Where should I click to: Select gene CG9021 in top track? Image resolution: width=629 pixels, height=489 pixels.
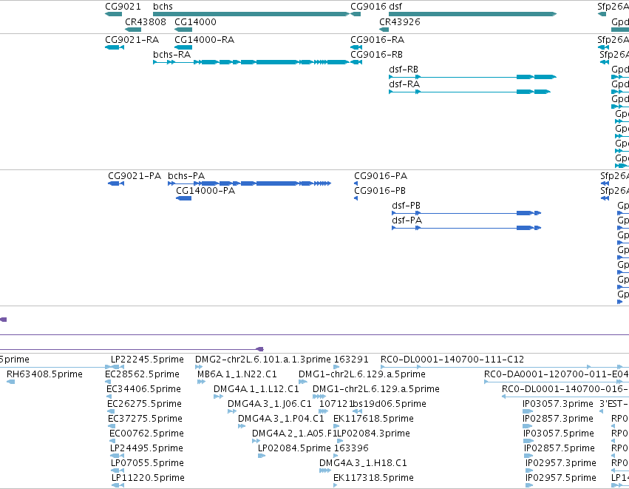pyautogui.click(x=113, y=14)
